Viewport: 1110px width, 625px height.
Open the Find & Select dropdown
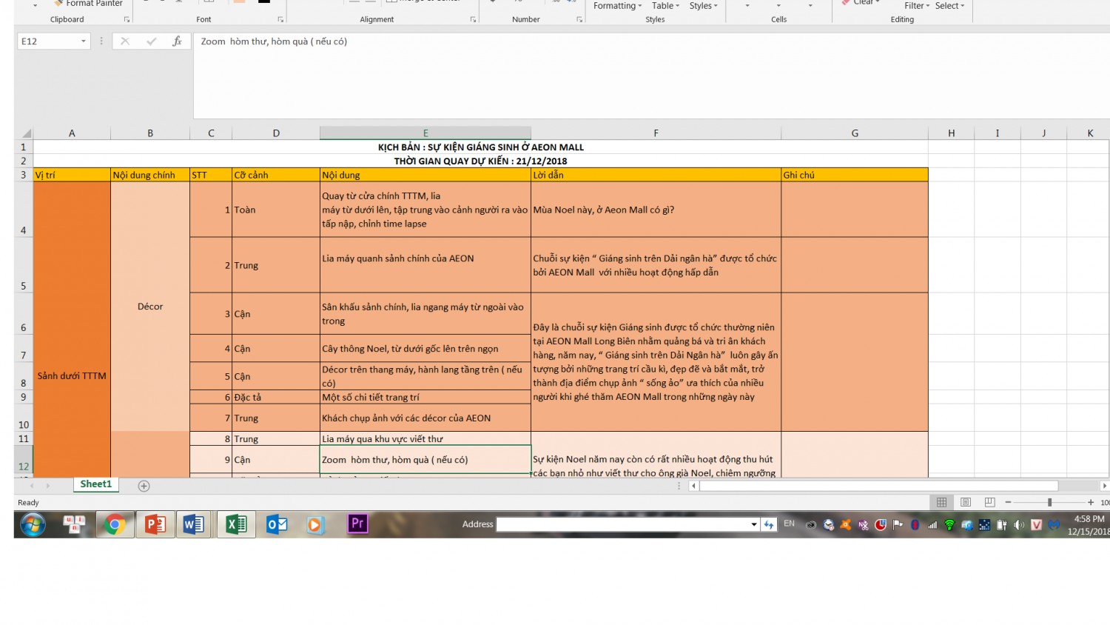click(949, 6)
